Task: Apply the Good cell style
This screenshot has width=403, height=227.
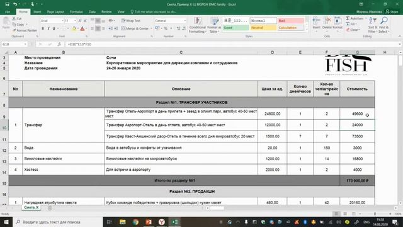Action: [236, 28]
